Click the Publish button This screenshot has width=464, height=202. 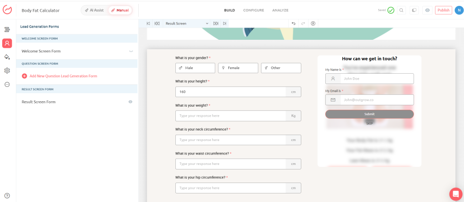[x=444, y=10]
